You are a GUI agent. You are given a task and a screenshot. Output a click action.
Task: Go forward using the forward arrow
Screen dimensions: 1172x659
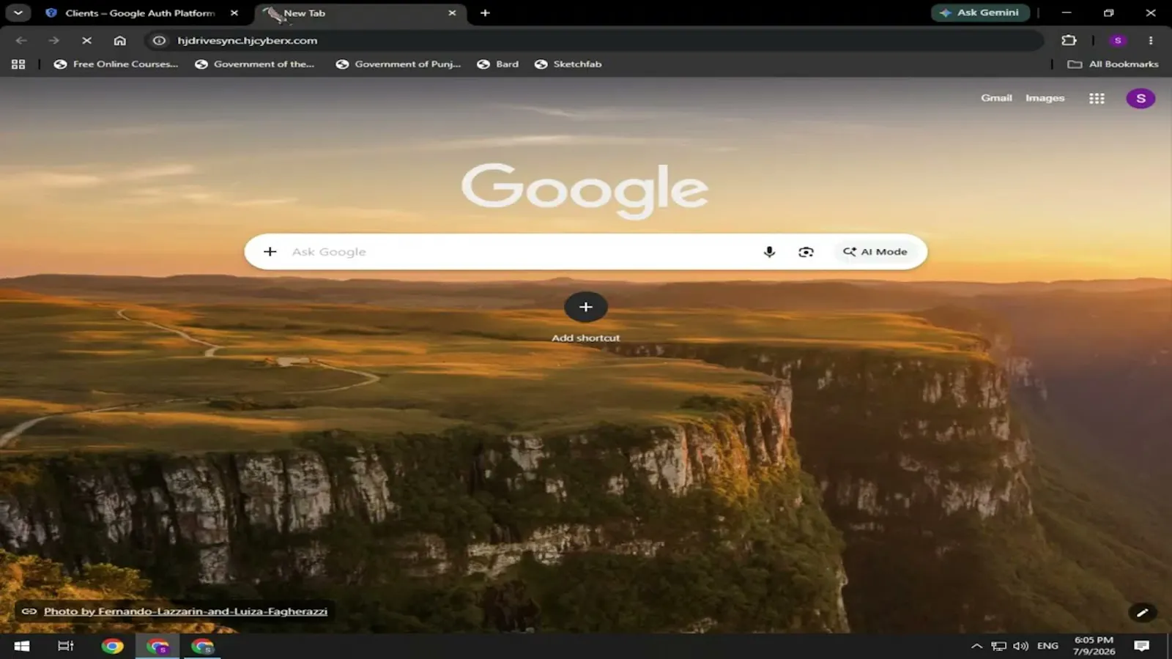[53, 40]
